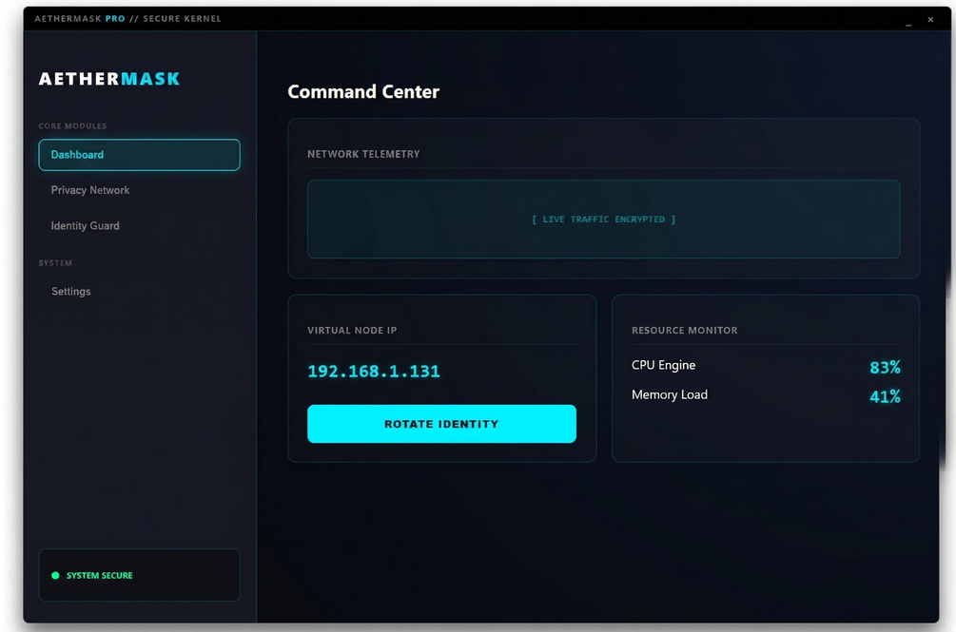Click the Core Modules section label
The image size is (956, 632).
tap(72, 126)
